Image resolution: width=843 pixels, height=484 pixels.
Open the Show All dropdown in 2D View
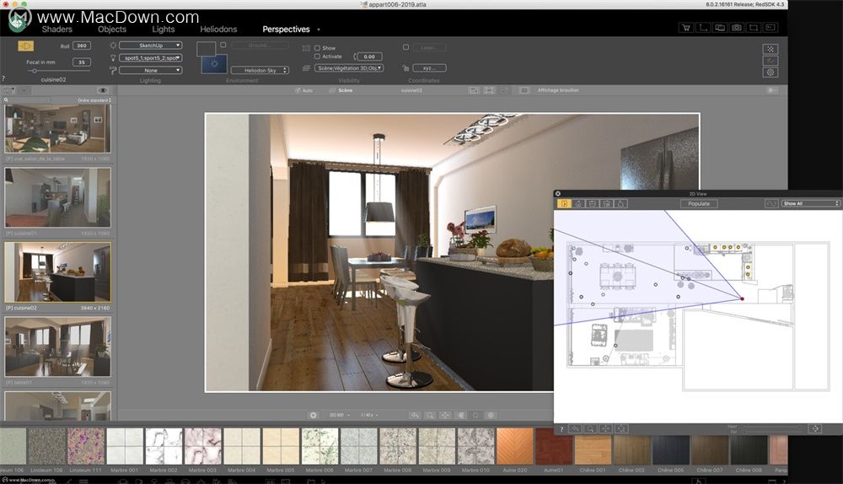point(811,203)
